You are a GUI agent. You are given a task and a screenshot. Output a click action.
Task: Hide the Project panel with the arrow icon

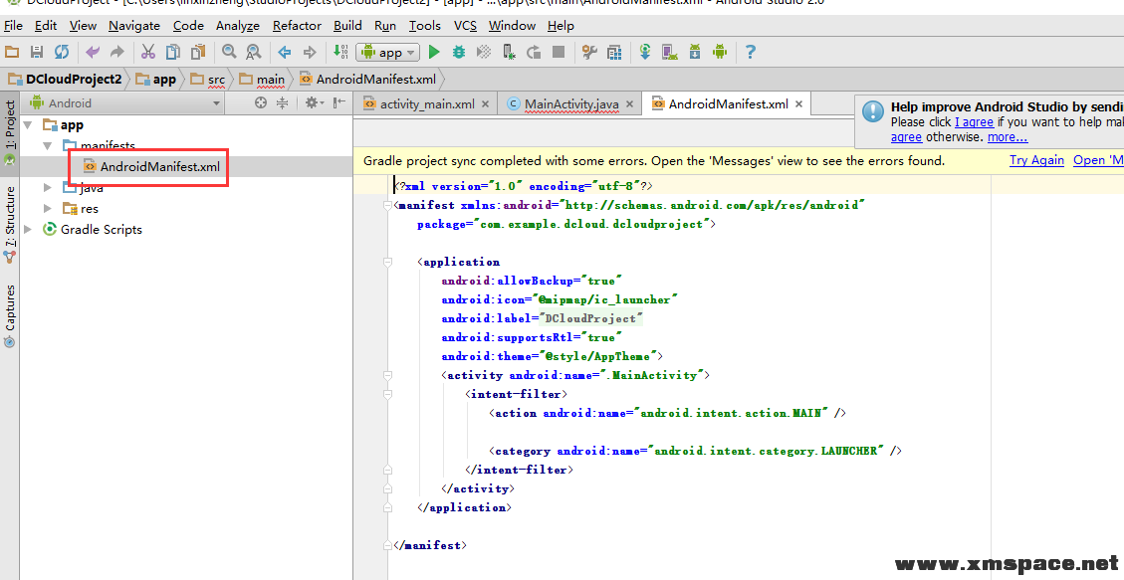[x=339, y=103]
